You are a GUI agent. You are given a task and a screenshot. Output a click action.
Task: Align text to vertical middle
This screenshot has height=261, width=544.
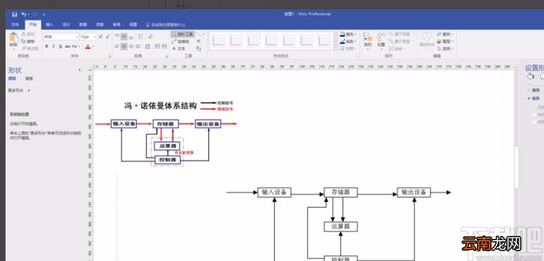124,36
